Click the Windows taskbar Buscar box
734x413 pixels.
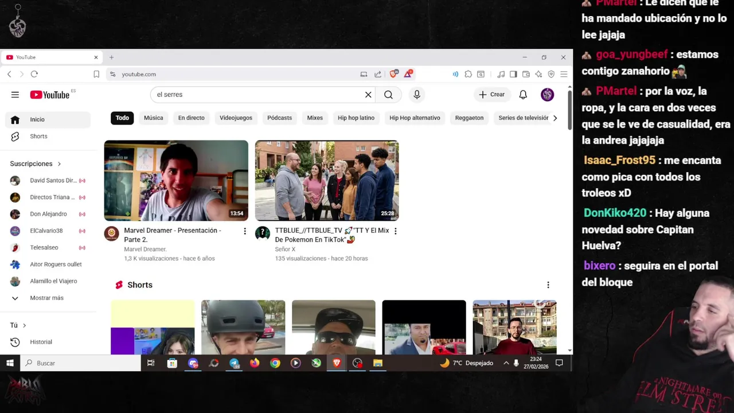[x=81, y=363]
